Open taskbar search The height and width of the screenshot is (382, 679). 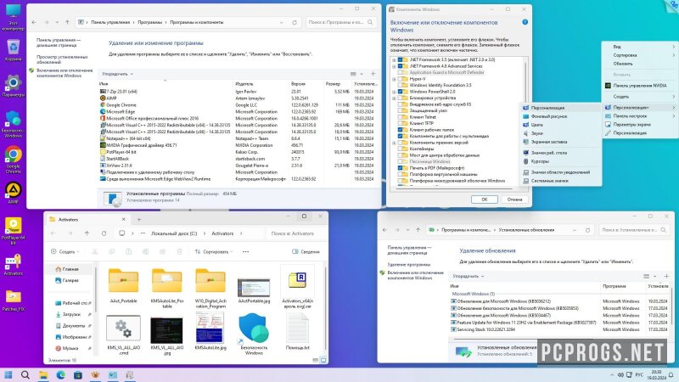pyautogui.click(x=25, y=374)
